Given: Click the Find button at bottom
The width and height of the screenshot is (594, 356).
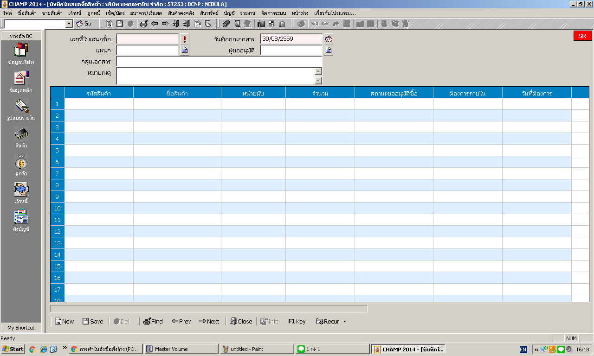Looking at the screenshot, I should tap(153, 321).
